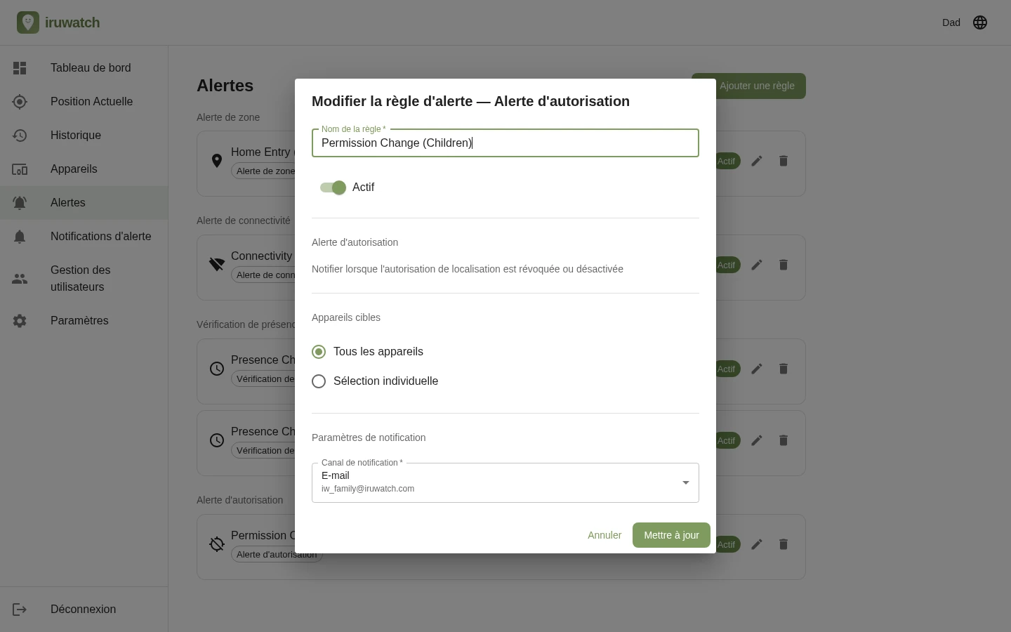This screenshot has width=1011, height=632.
Task: Open Tableau de bord dashboard icon
Action: 20,68
